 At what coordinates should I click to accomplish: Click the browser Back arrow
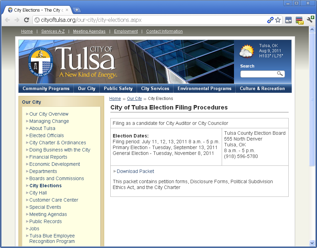[7, 20]
